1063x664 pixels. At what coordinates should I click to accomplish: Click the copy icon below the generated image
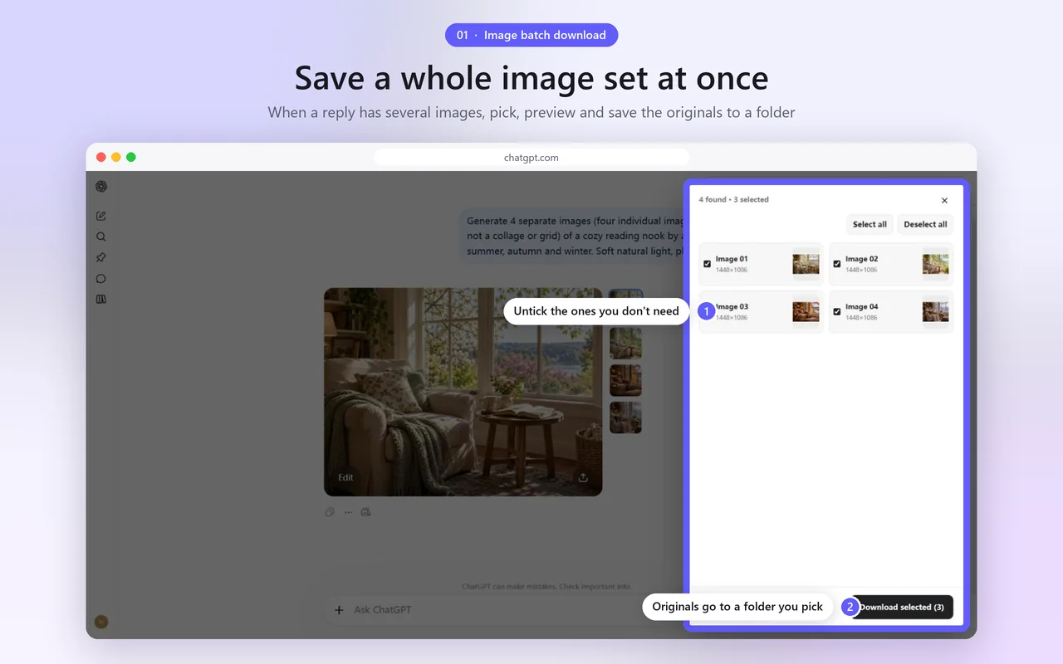(330, 512)
